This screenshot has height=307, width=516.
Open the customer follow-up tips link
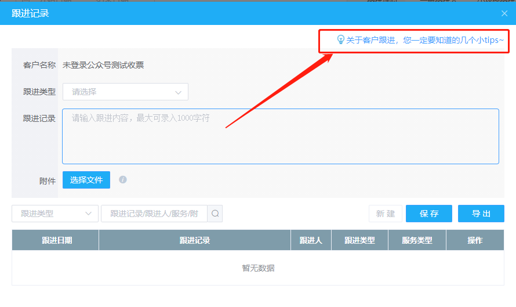point(424,40)
